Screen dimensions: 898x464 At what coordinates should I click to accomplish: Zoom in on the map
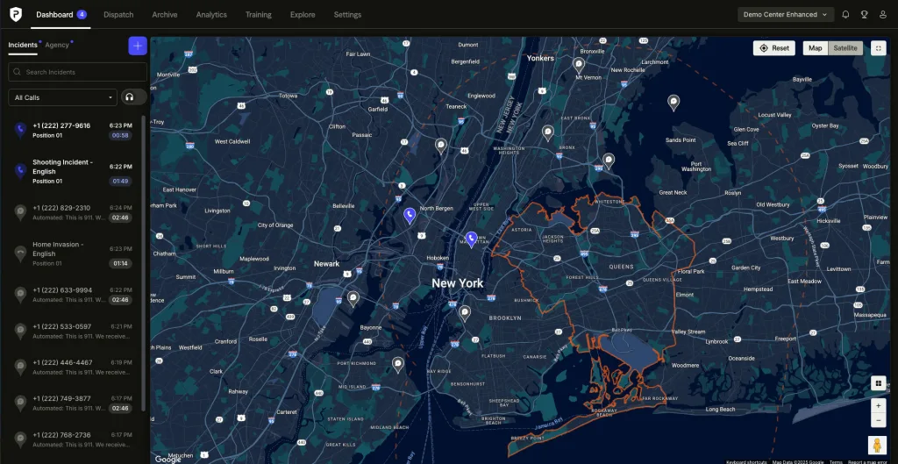878,406
